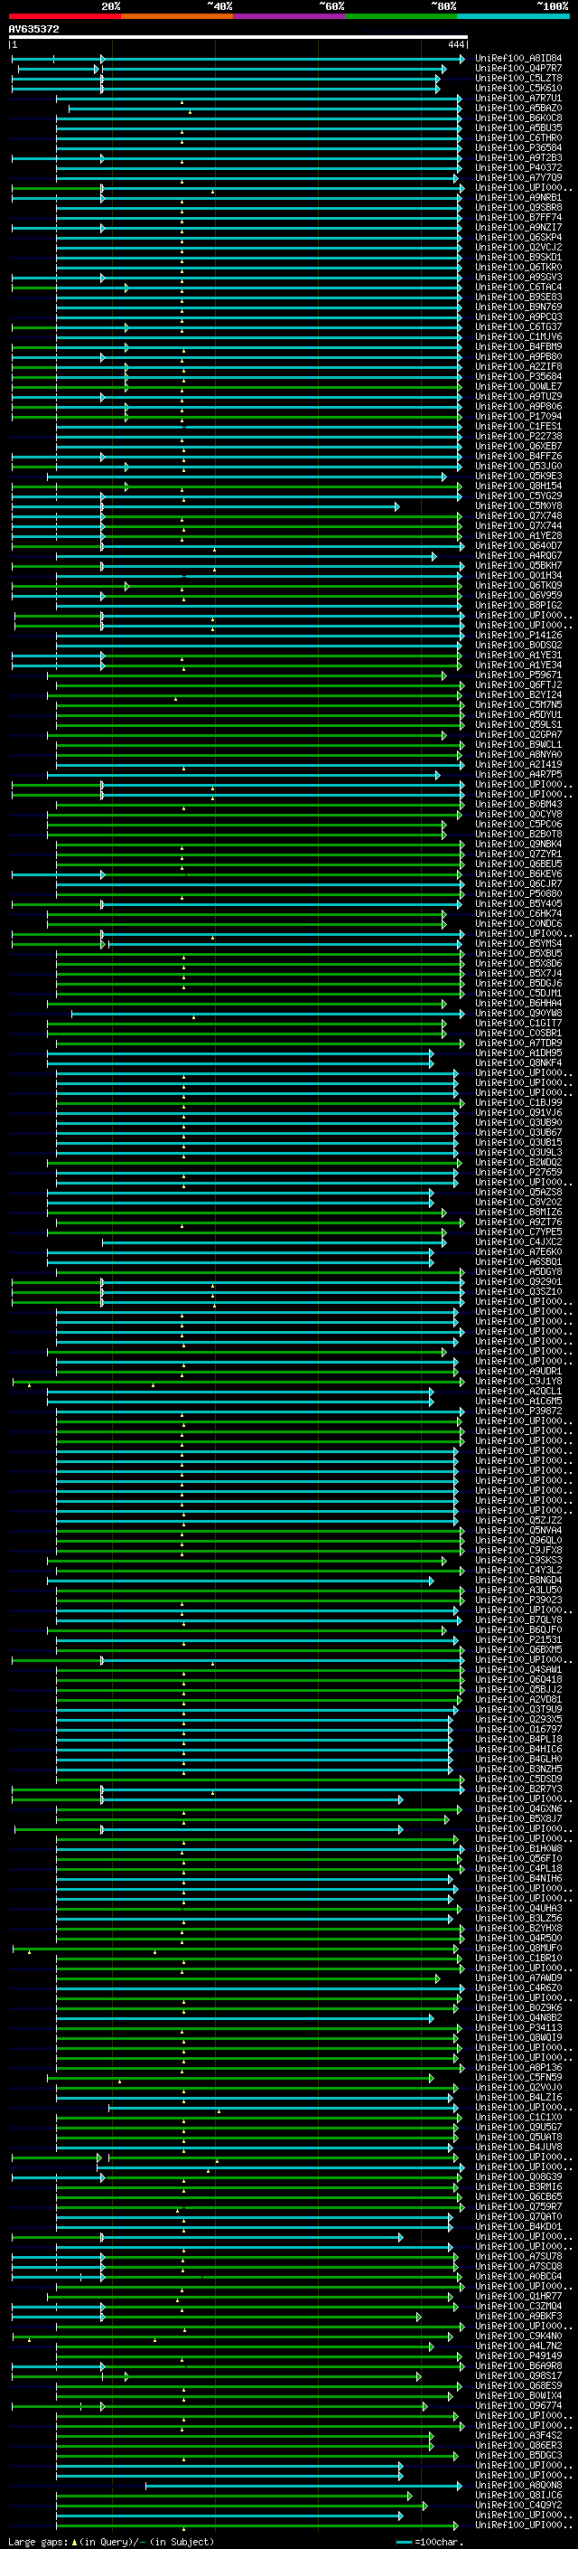Open hit UniRef100_C5LZT8
The image size is (578, 2549).
pyautogui.click(x=517, y=78)
